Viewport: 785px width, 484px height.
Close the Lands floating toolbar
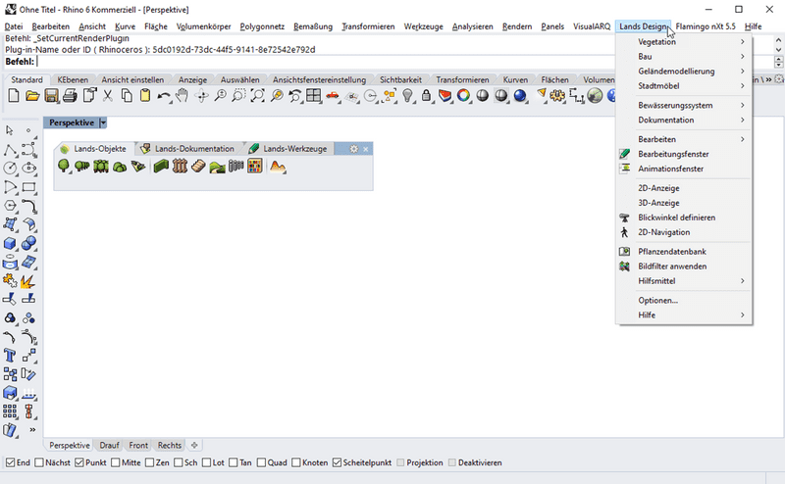click(x=366, y=149)
